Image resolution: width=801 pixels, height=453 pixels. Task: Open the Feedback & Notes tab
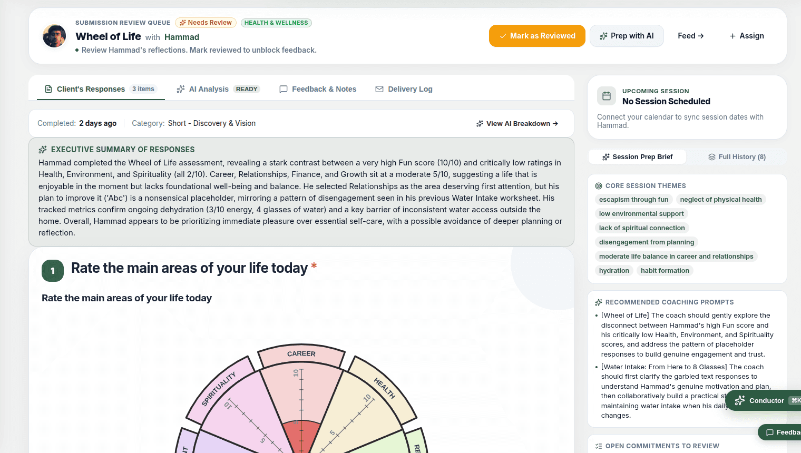pyautogui.click(x=318, y=89)
